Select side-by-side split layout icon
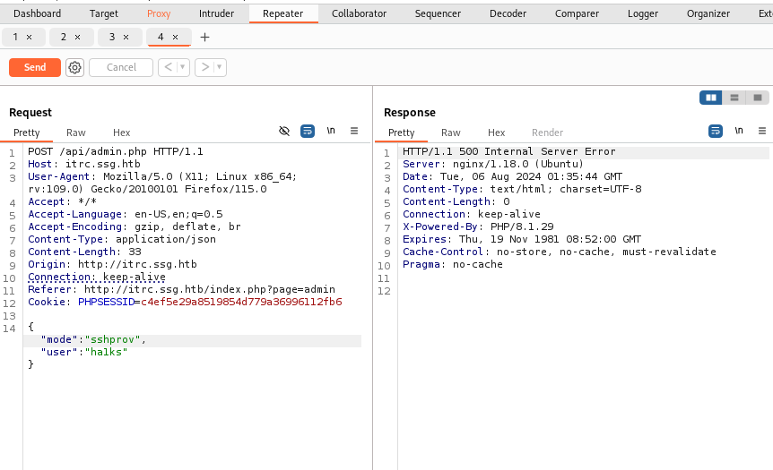Image resolution: width=773 pixels, height=470 pixels. pos(711,98)
